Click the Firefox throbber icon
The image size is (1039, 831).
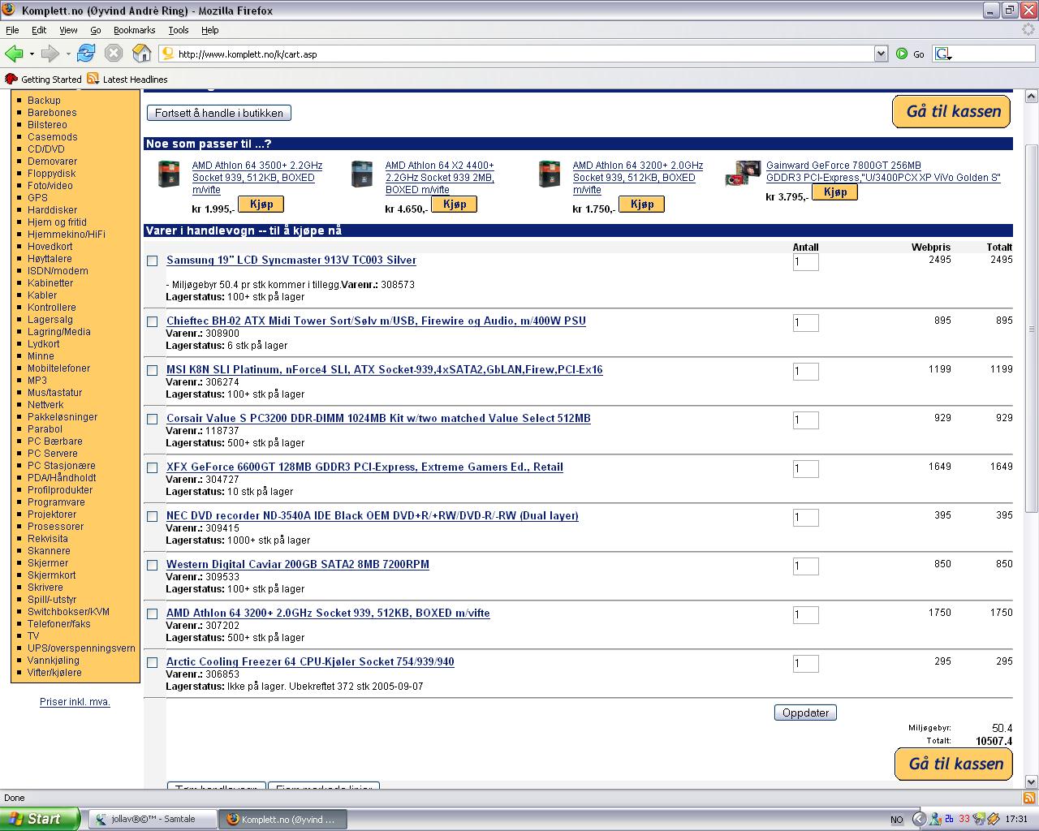coord(1028,30)
